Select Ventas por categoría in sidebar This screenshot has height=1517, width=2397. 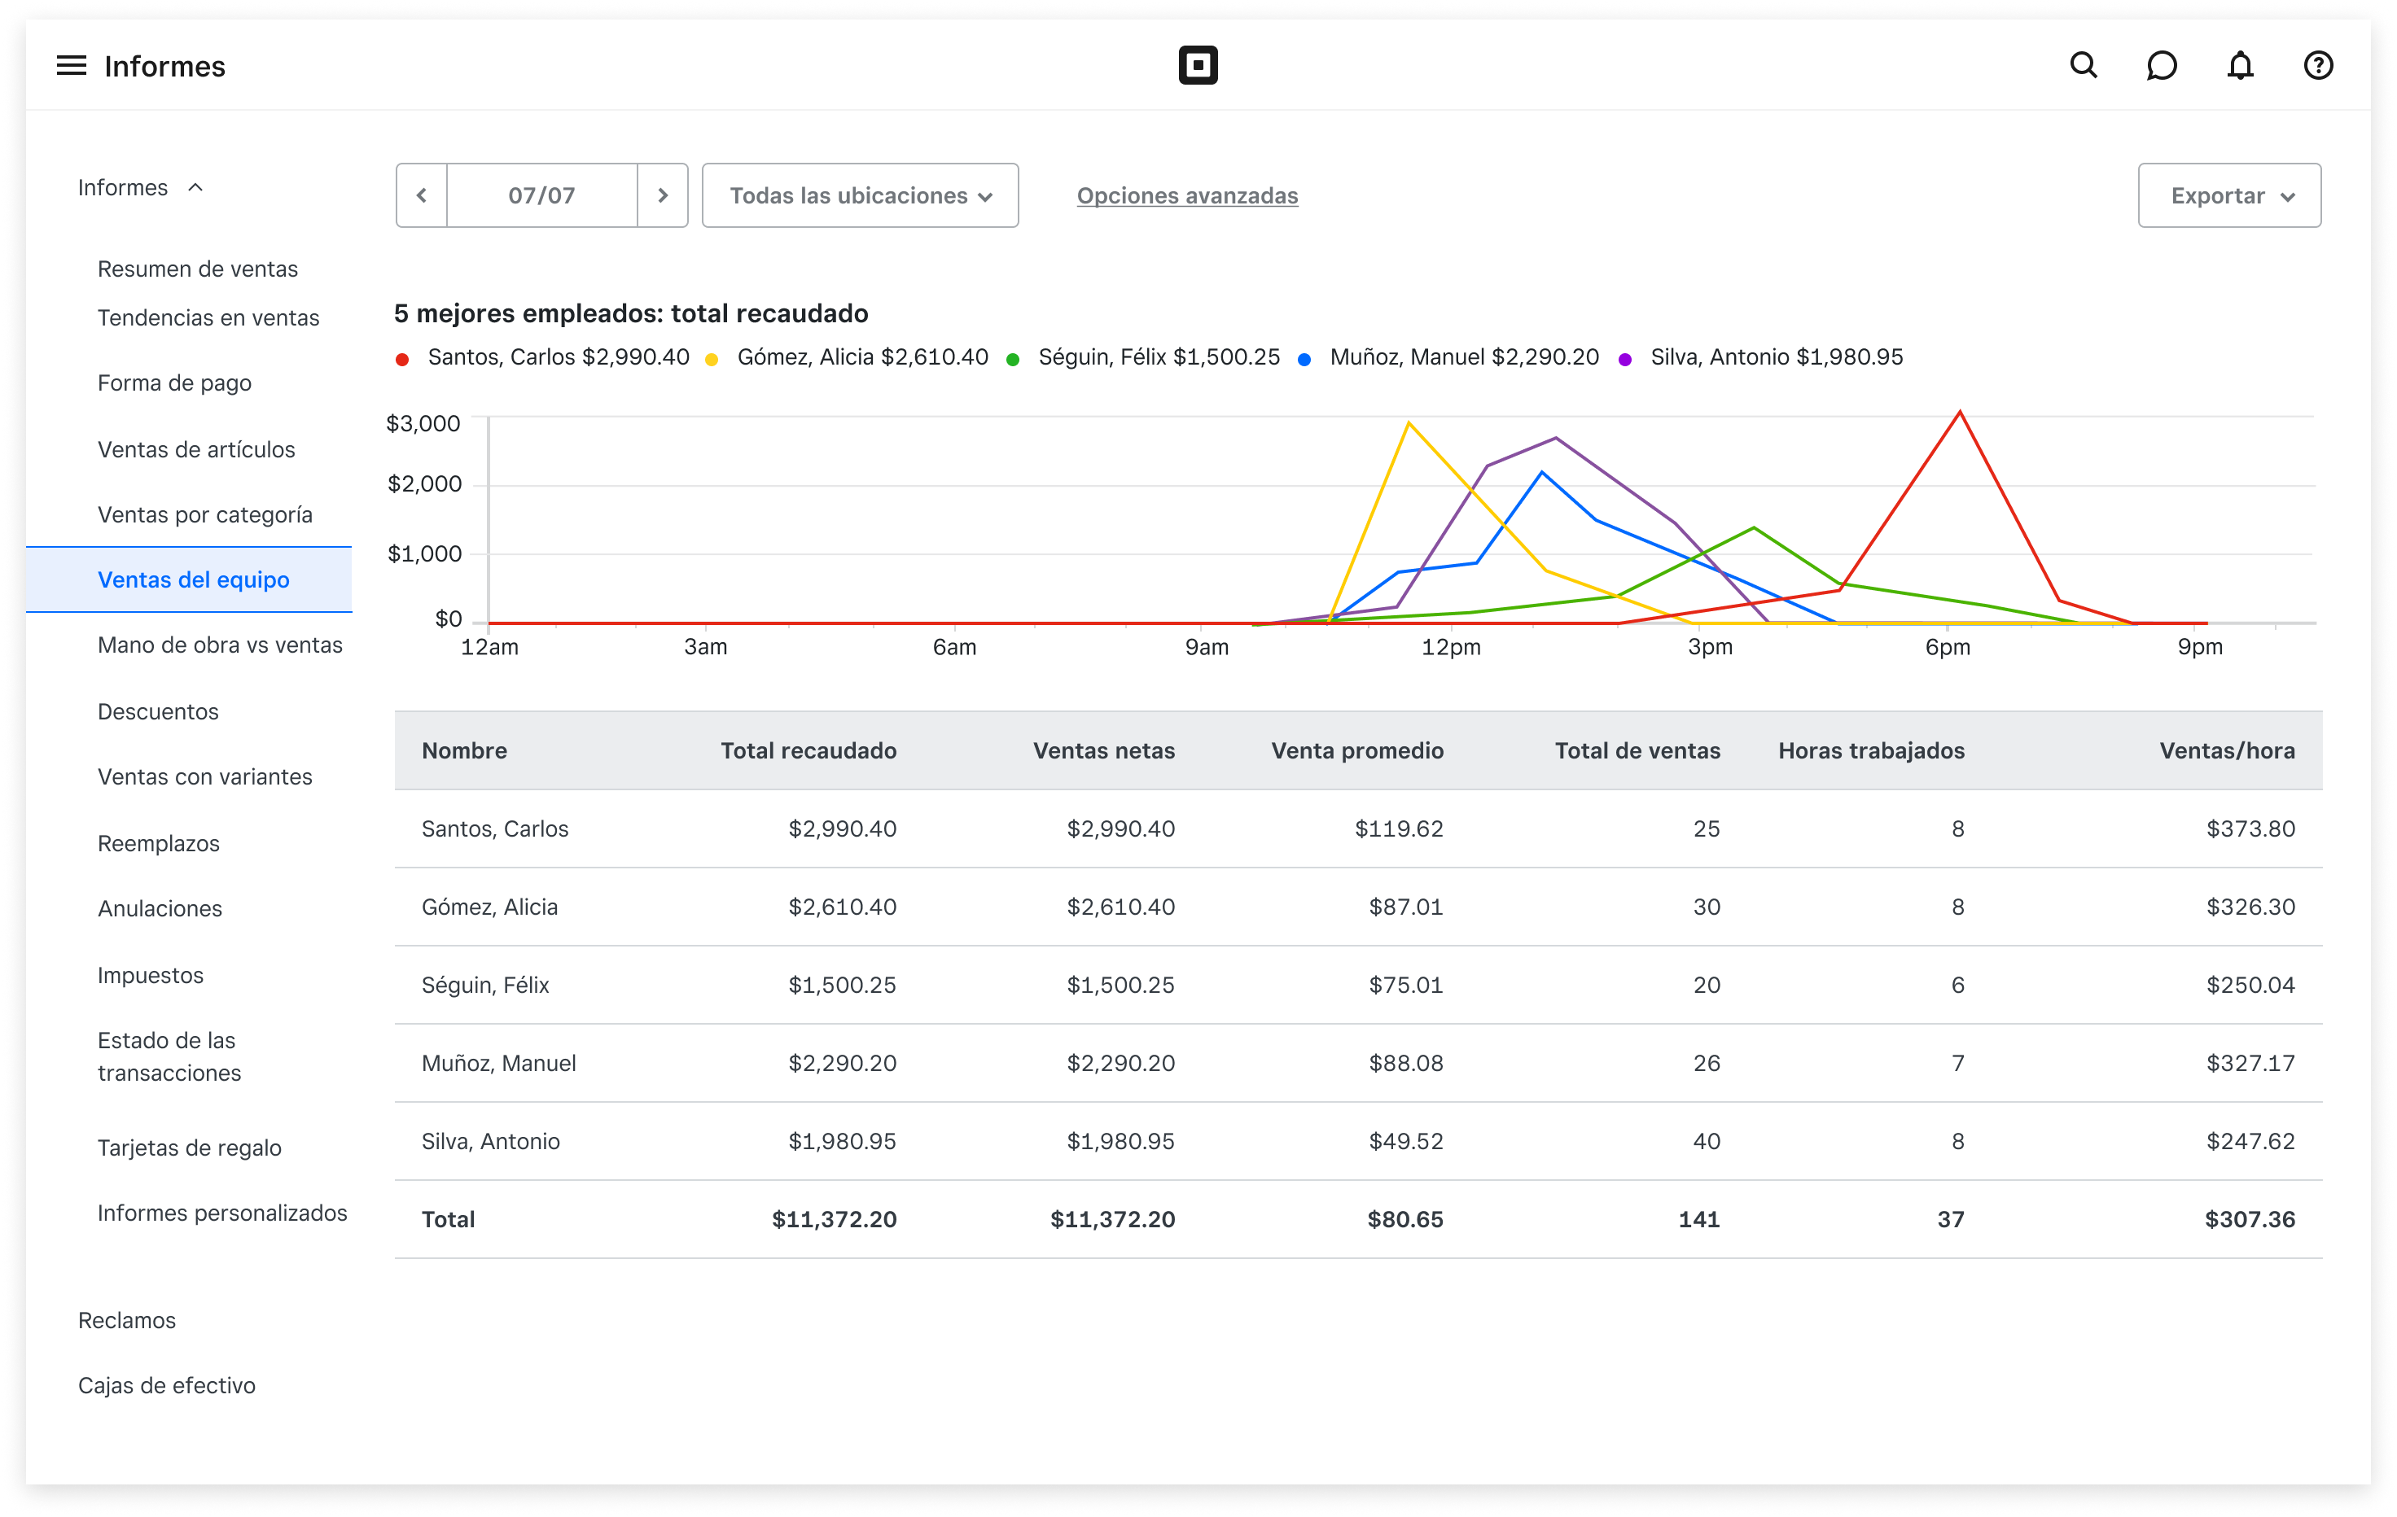(x=205, y=514)
